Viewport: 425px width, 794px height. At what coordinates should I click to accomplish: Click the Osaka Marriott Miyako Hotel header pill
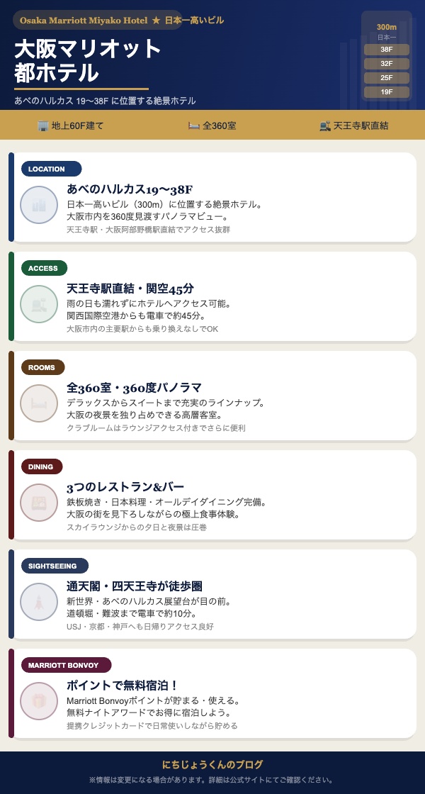97,20
